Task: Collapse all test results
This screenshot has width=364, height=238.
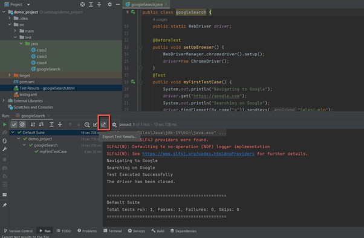Action: pyautogui.click(x=60, y=125)
